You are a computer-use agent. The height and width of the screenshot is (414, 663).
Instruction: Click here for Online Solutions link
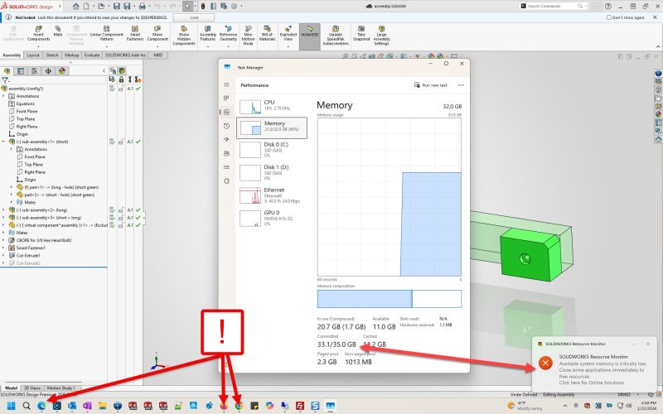click(591, 383)
